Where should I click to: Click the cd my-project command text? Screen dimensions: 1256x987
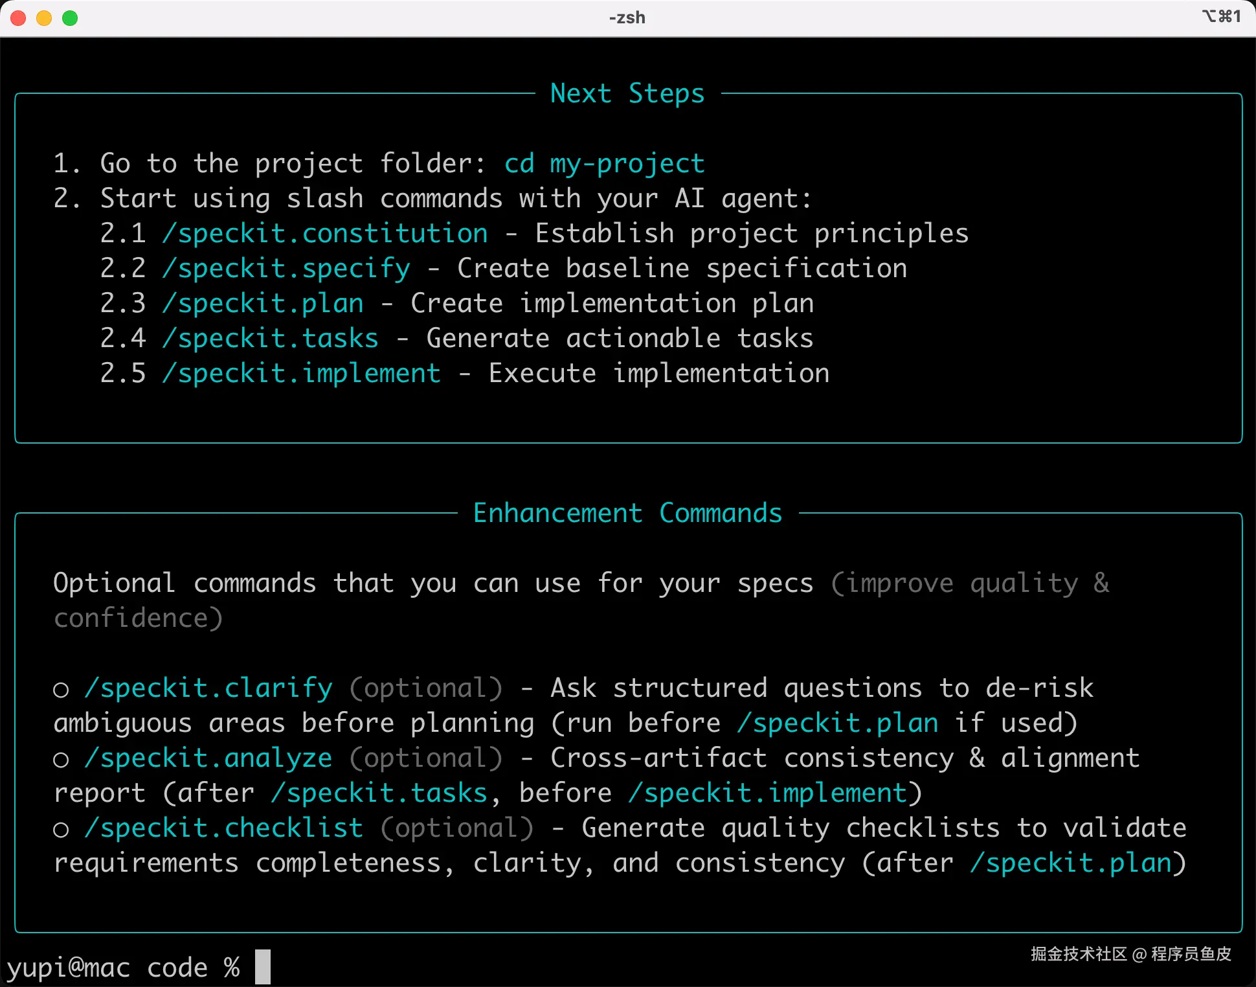pos(604,163)
